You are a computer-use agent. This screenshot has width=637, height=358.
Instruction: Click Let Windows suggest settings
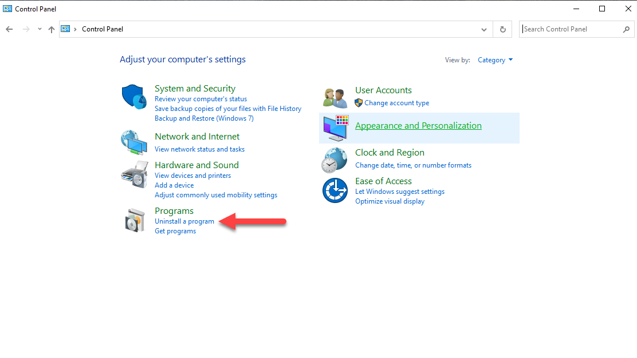pyautogui.click(x=400, y=192)
